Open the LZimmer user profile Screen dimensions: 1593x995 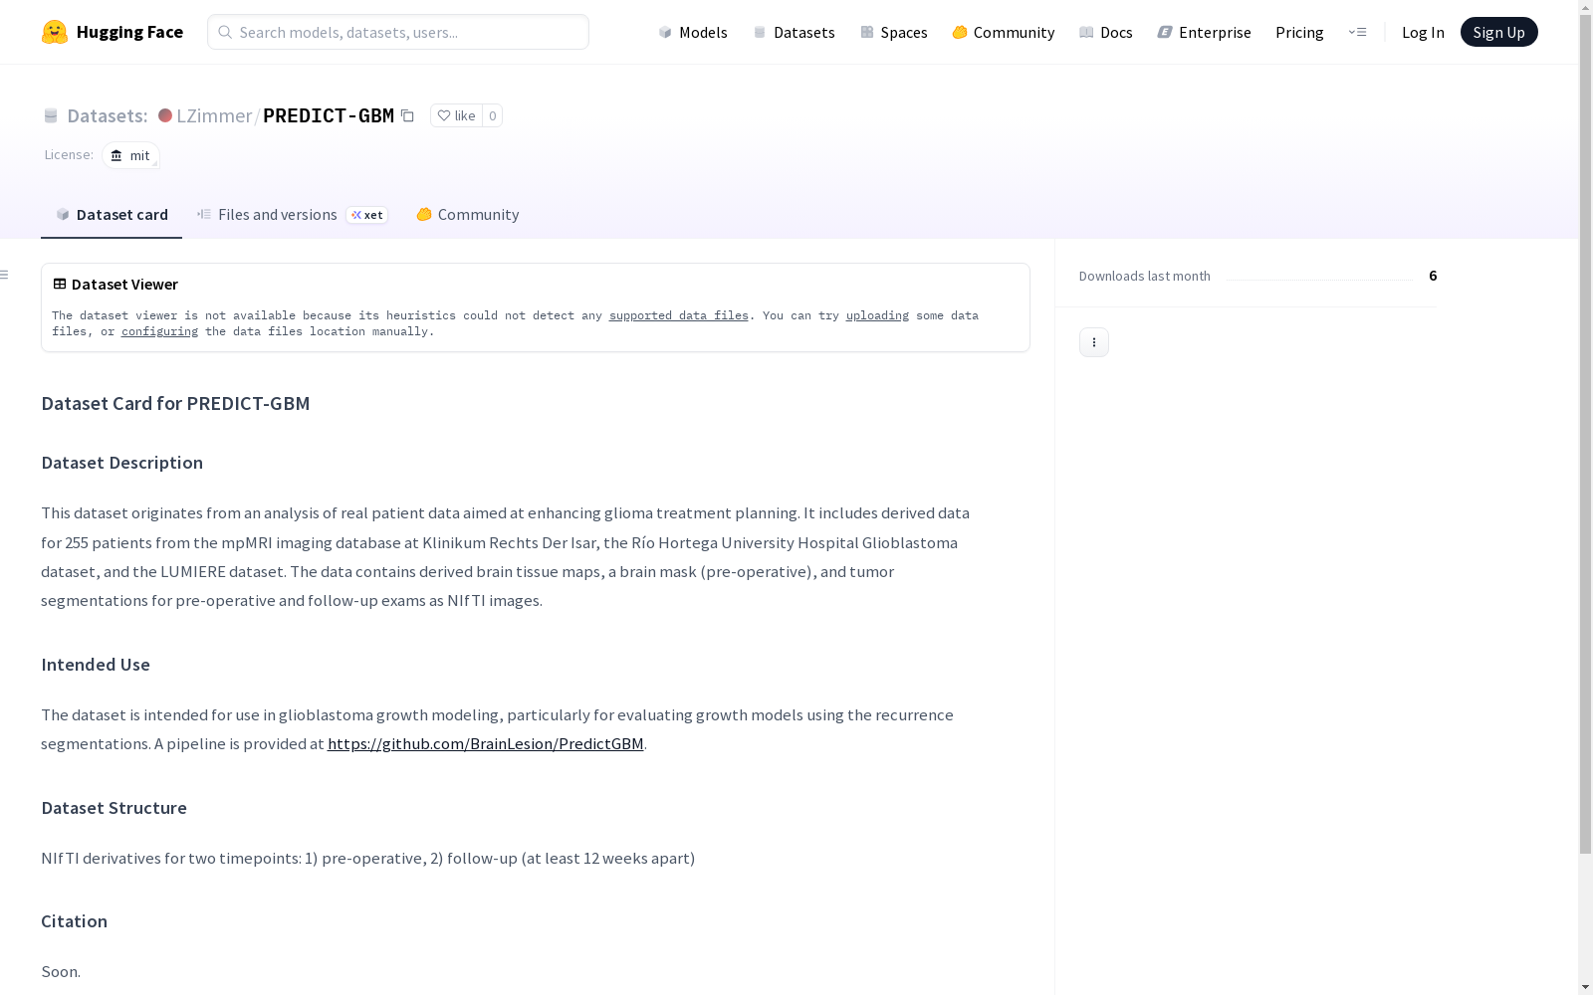214,115
